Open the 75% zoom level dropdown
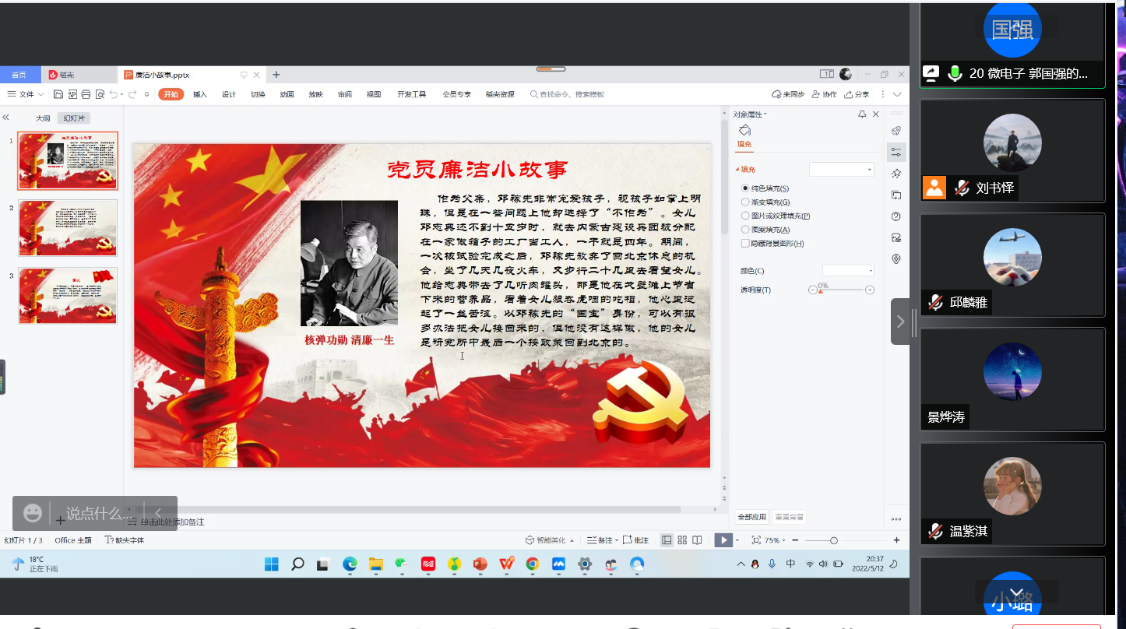1126x629 pixels. tap(775, 540)
